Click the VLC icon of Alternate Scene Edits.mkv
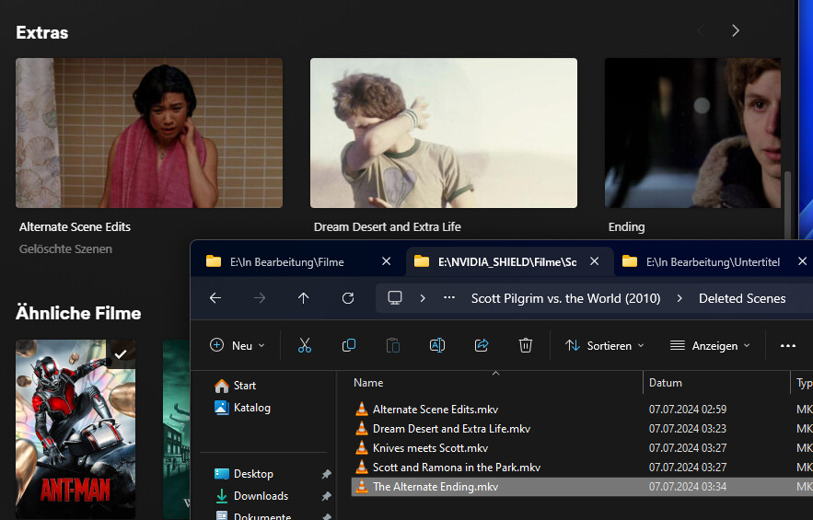Viewport: 813px width, 520px height. pyautogui.click(x=362, y=409)
